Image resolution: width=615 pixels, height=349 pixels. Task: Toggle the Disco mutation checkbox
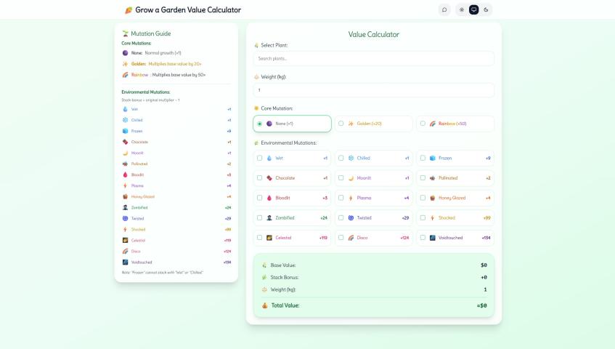341,237
